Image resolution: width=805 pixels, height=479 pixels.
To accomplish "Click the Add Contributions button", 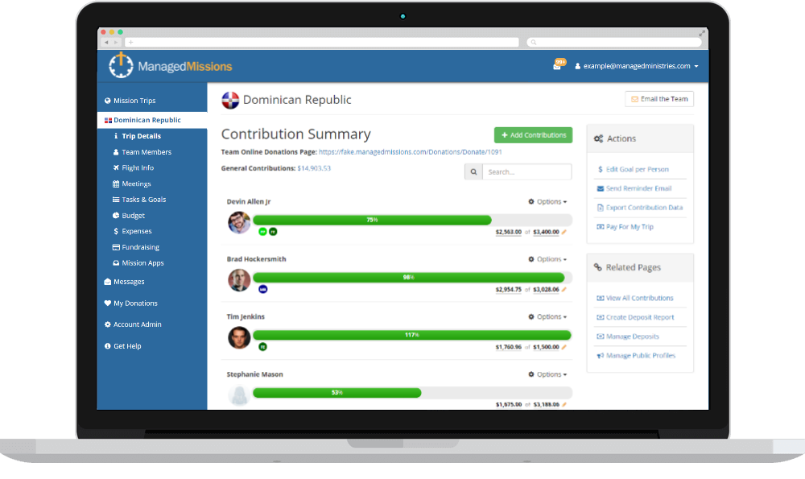I will (533, 135).
